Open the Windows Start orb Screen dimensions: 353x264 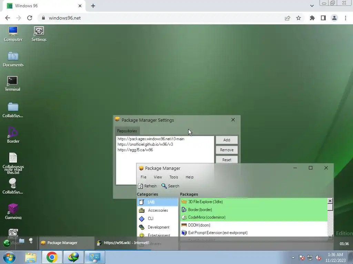pyautogui.click(x=9, y=257)
